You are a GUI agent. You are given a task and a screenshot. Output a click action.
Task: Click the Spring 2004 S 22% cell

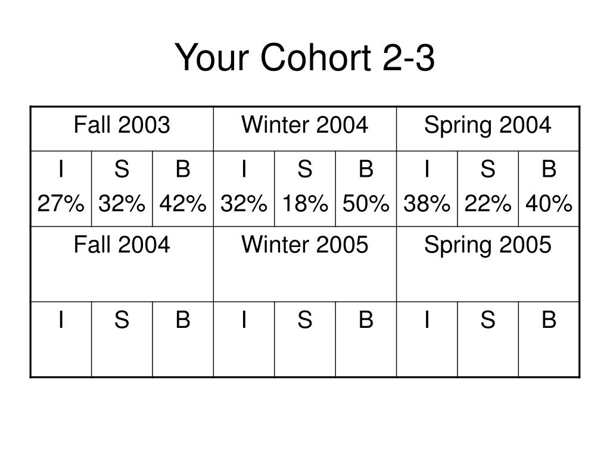488,189
